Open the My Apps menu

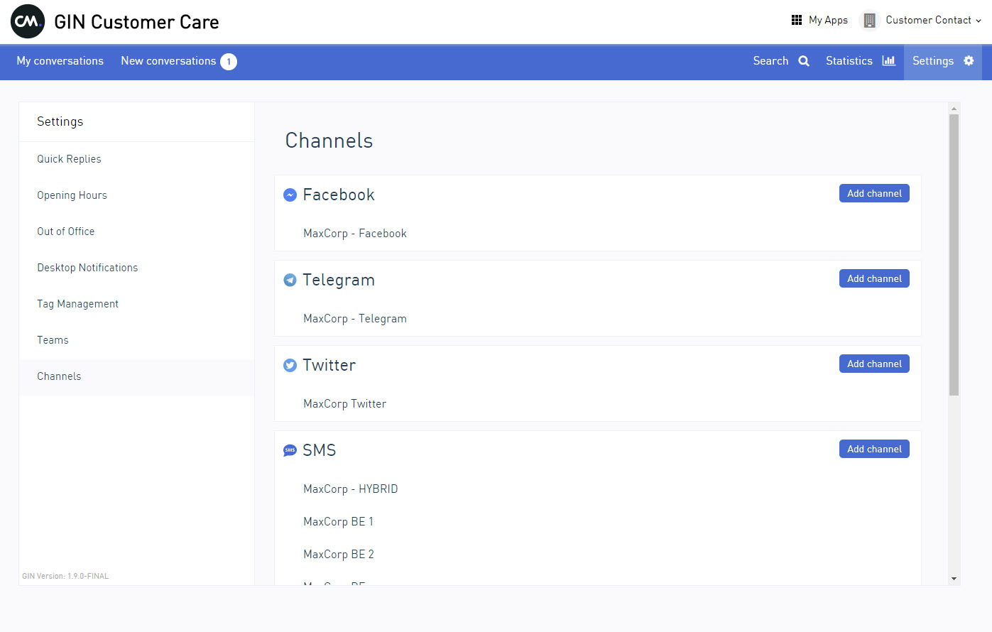pyautogui.click(x=820, y=20)
